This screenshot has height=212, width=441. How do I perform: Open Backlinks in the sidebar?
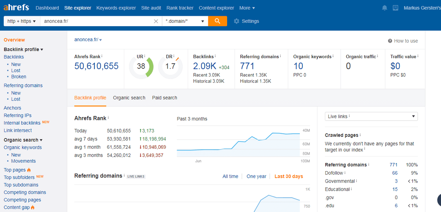pyautogui.click(x=14, y=57)
